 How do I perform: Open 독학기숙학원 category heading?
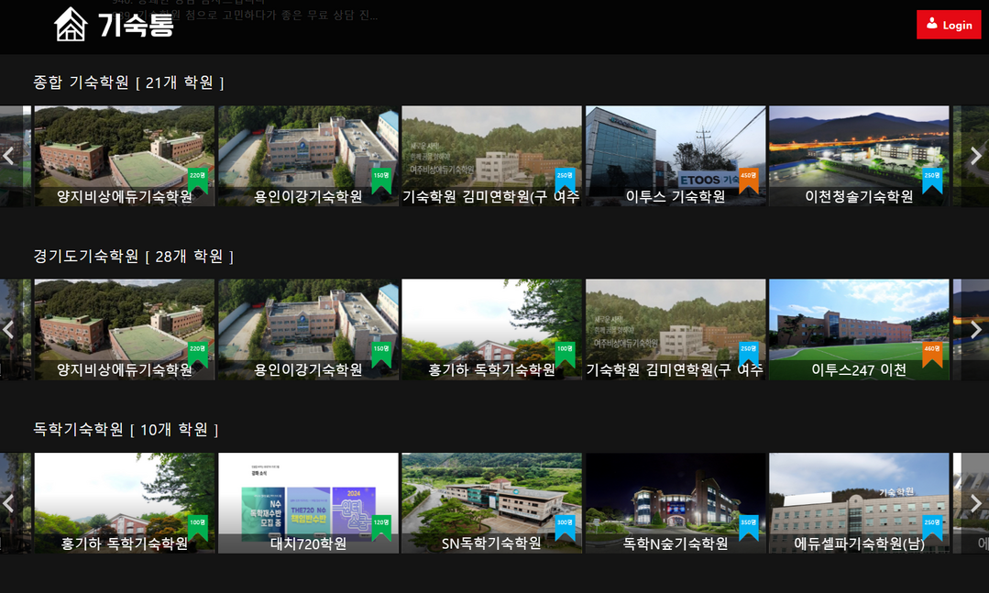point(78,429)
